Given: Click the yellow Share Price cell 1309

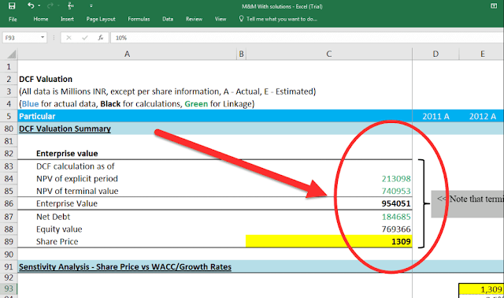Looking at the screenshot, I should coord(329,241).
